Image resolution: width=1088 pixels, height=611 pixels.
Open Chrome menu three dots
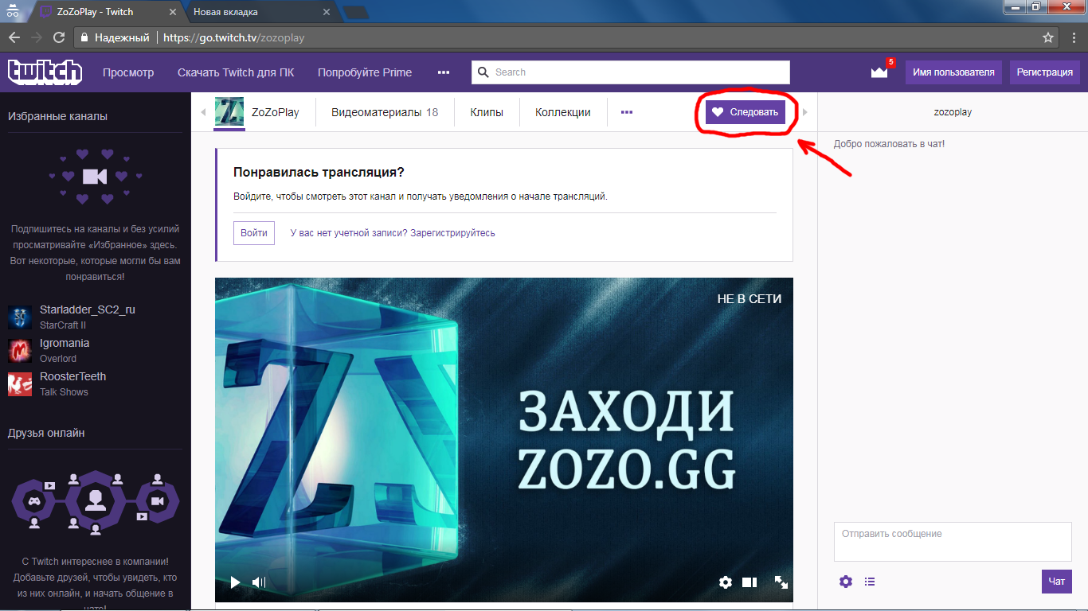point(1072,37)
